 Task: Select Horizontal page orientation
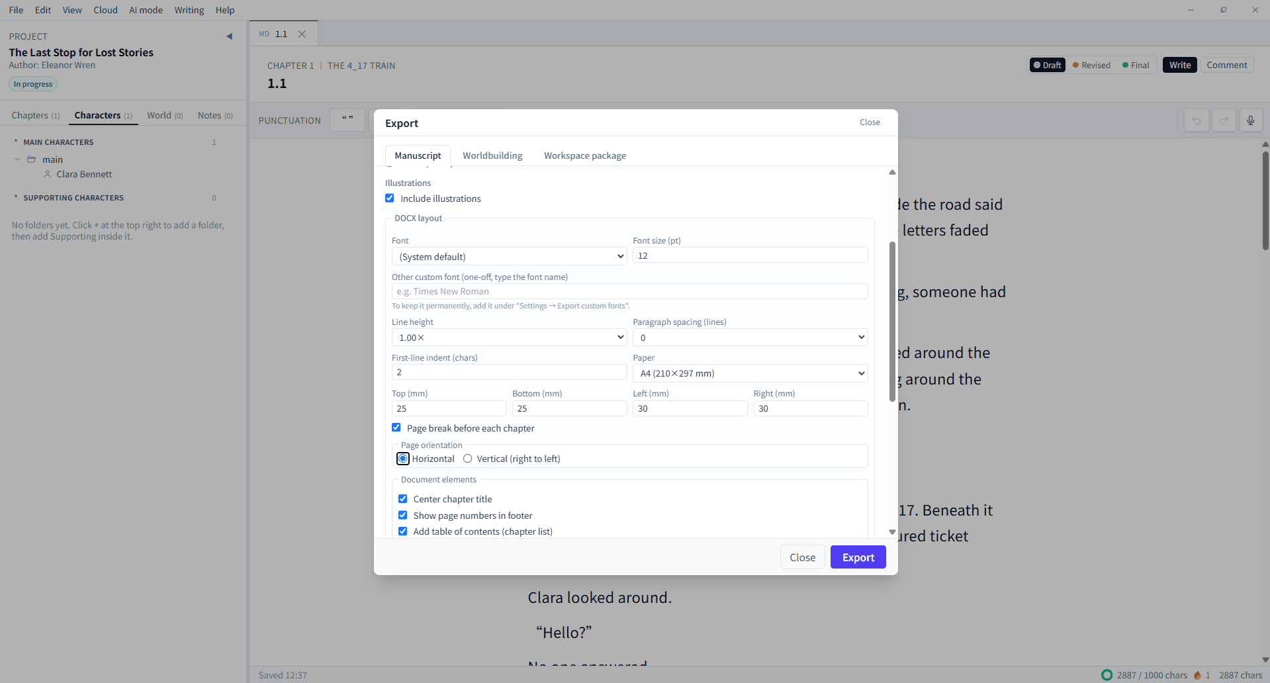click(403, 459)
